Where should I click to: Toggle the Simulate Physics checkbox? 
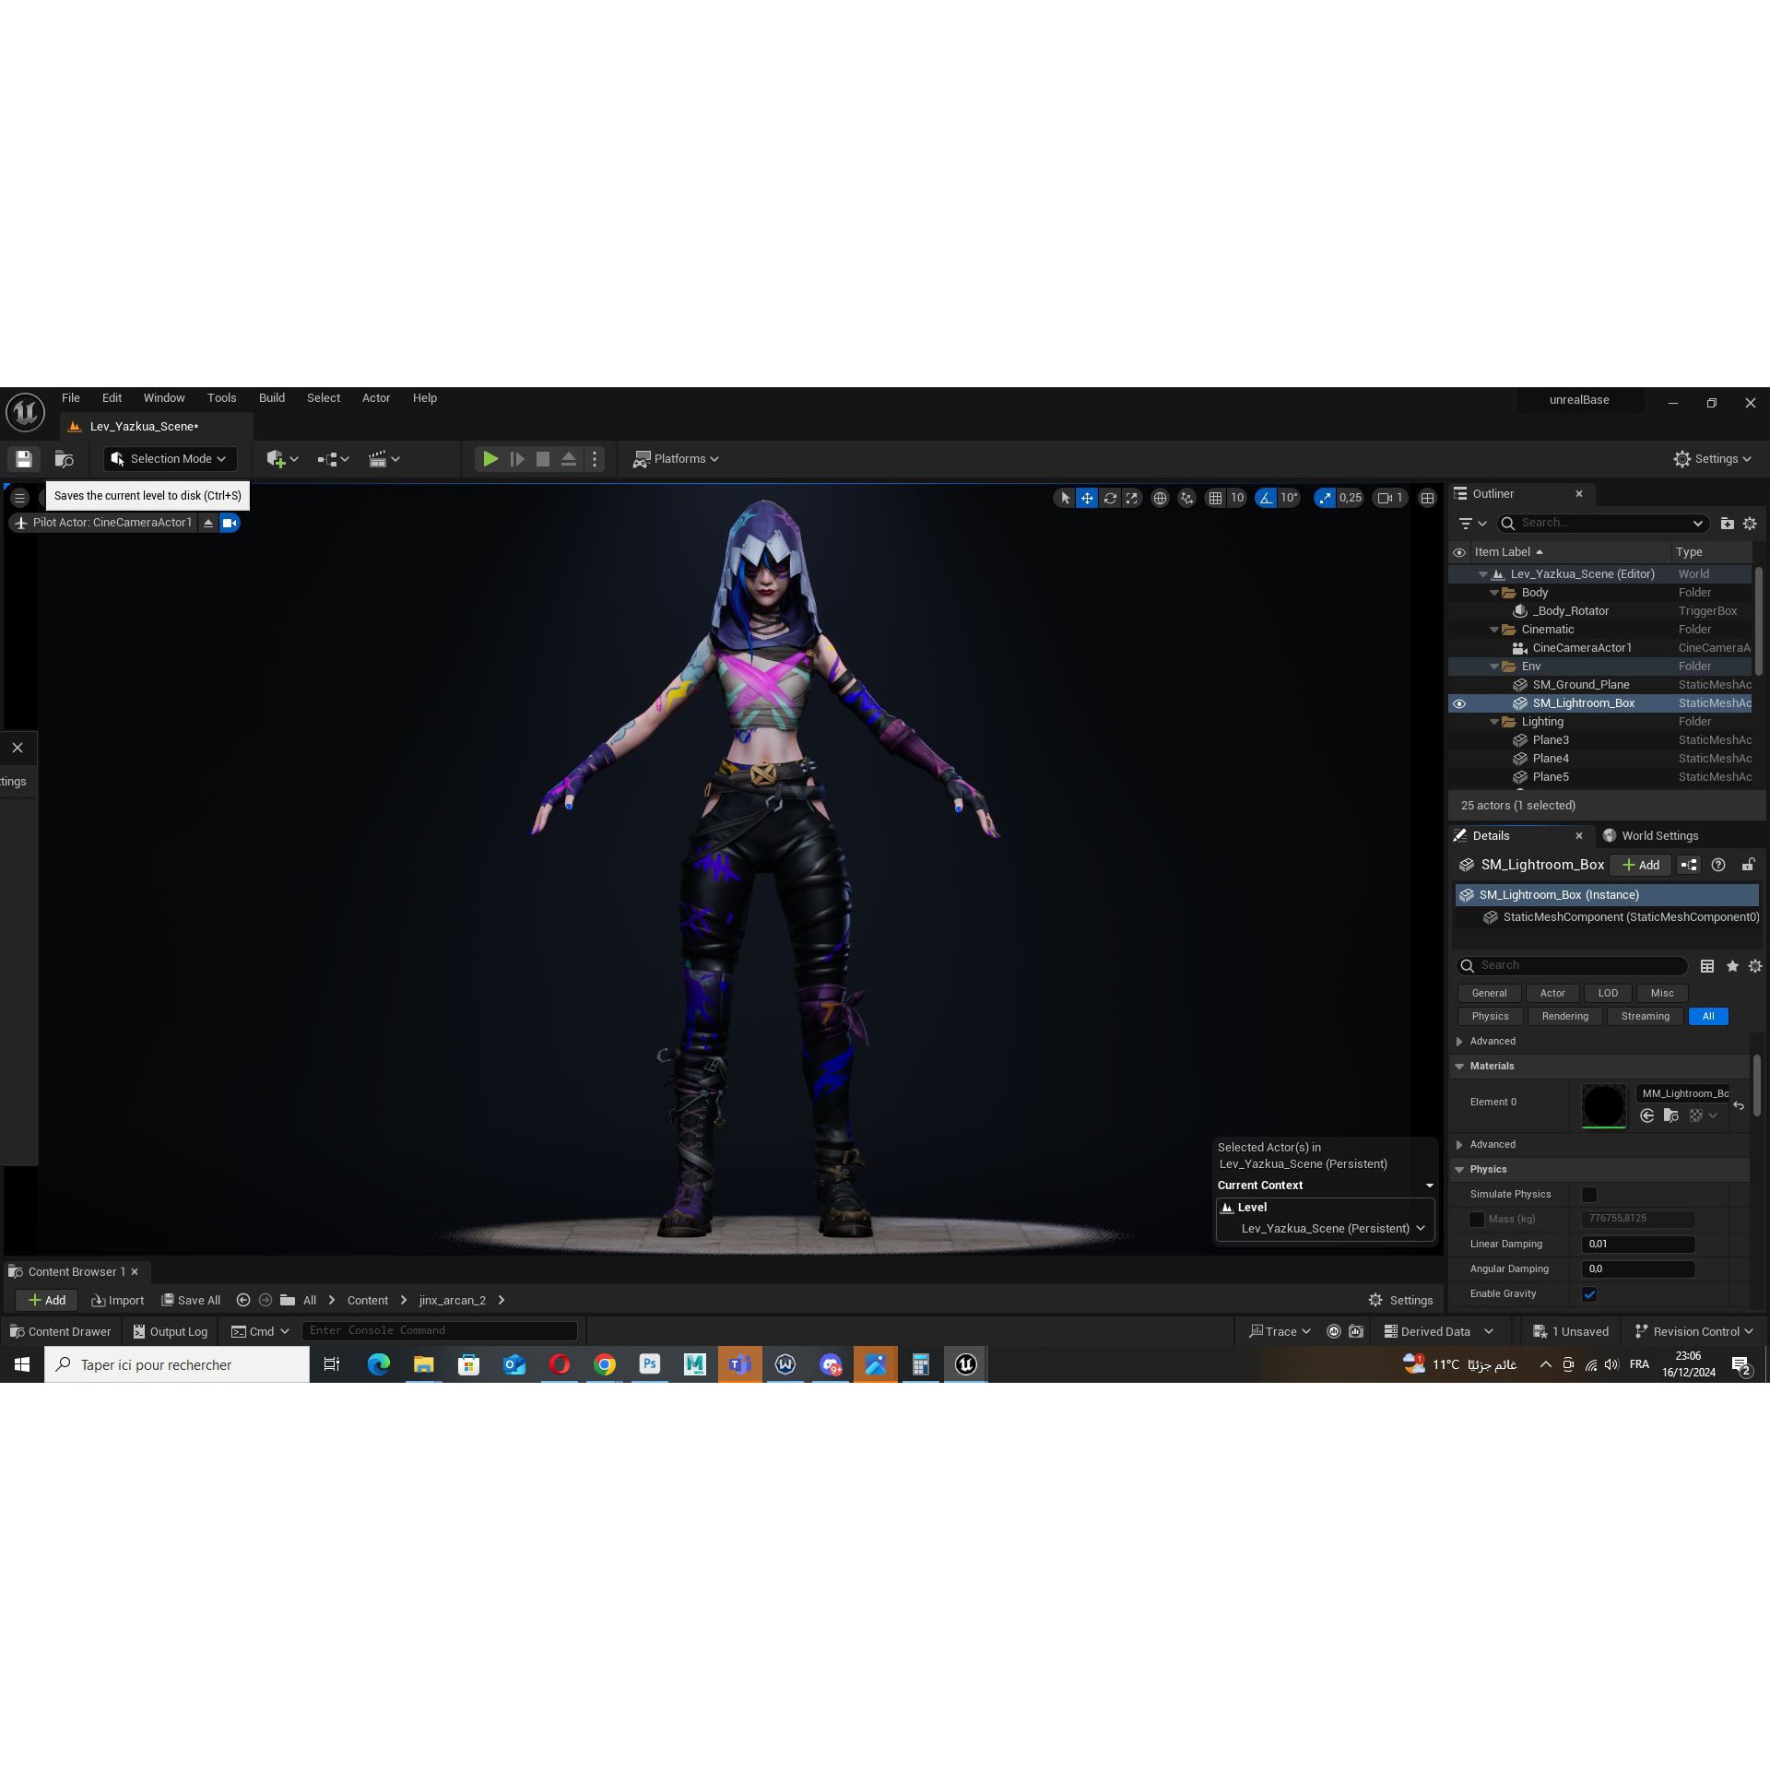point(1589,1195)
